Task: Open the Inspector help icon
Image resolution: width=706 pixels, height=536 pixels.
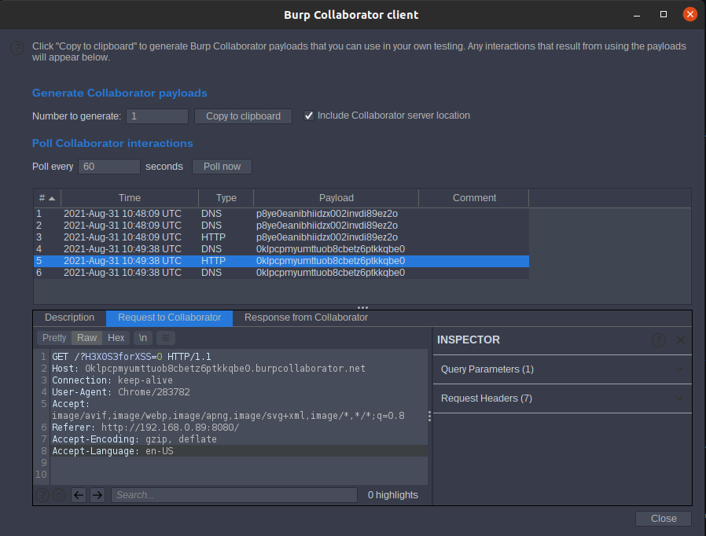Action: click(659, 340)
